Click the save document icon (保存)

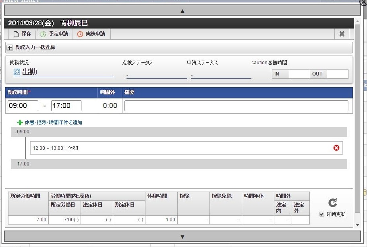[16, 34]
